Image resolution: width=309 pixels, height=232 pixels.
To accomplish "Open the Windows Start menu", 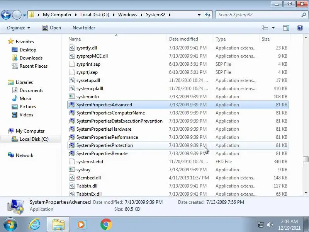I will tap(10, 224).
